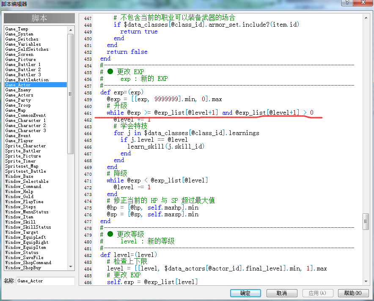
Task: Open help with 帮助(H) button
Action: click(353, 293)
